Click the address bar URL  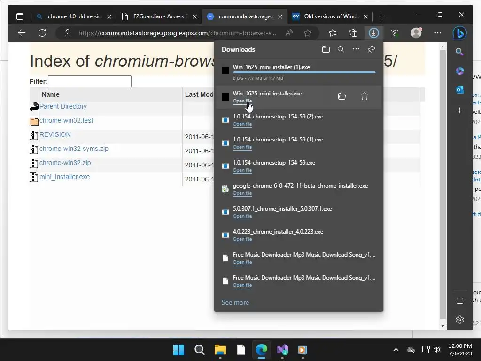pos(177,33)
